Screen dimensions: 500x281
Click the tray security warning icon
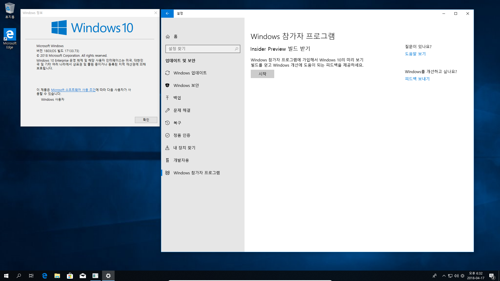pos(463,276)
